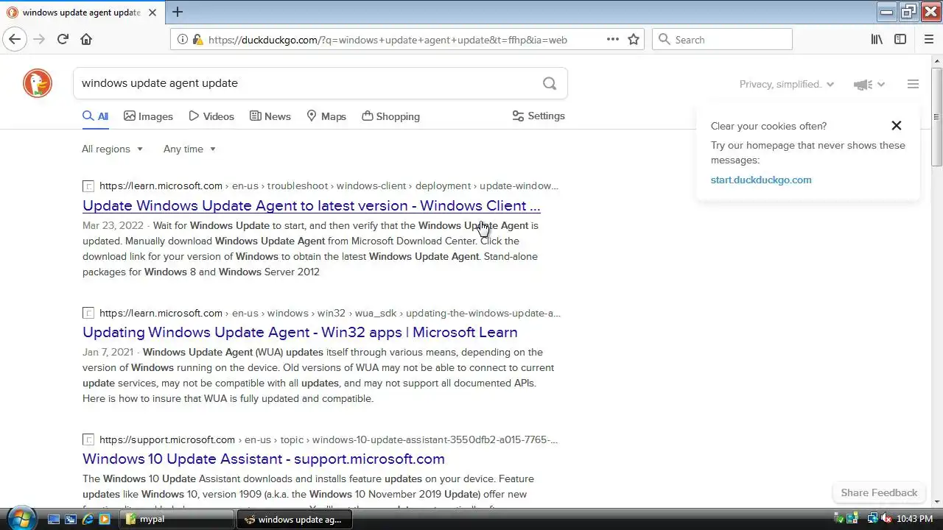Click the Mar 23, 2022 result date
Screen dimensions: 943x530
113,226
